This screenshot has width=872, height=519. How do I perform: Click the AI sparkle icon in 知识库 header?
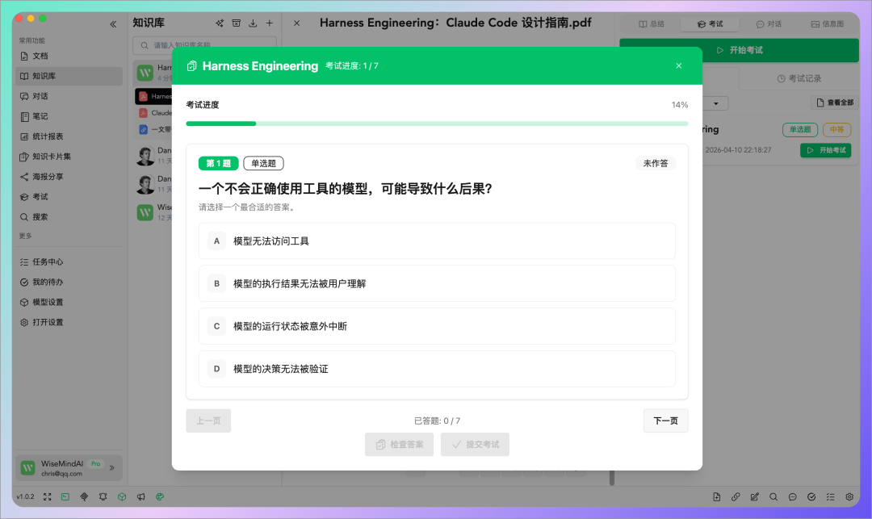pos(220,23)
